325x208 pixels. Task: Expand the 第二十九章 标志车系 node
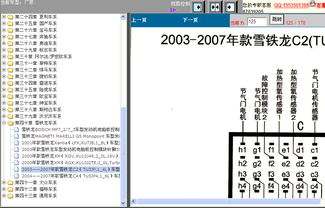pyautogui.click(x=4, y=50)
